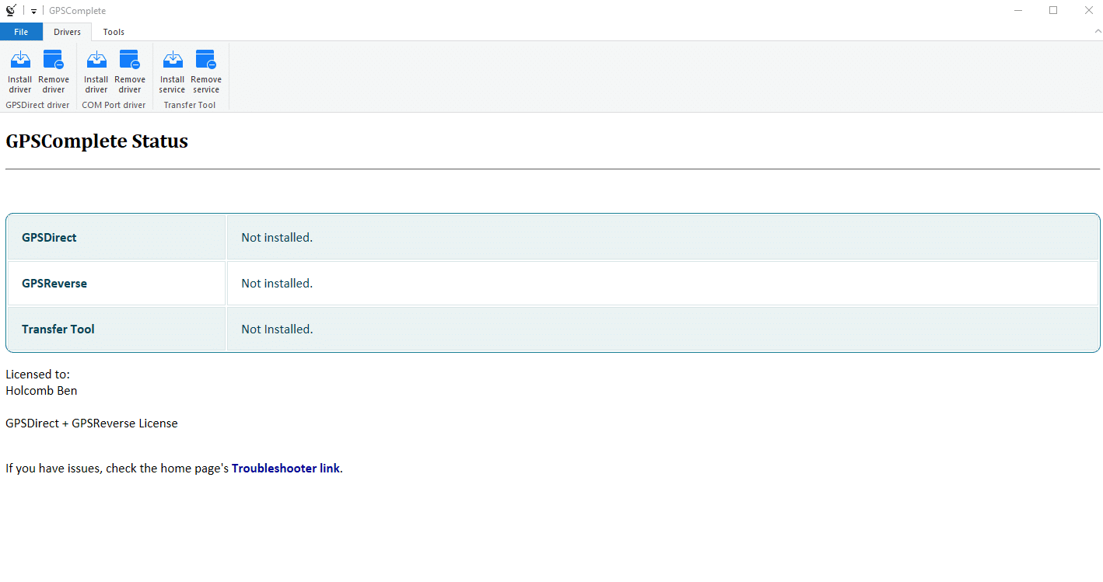
Task: Open the File menu tab
Action: [x=21, y=32]
